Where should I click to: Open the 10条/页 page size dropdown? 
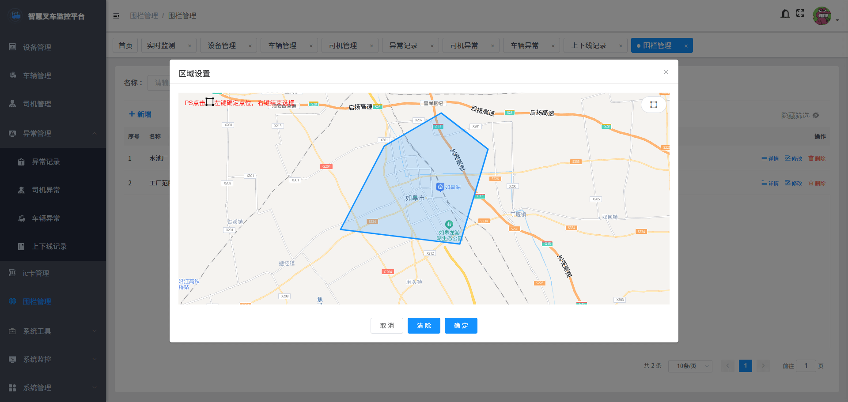coord(690,366)
